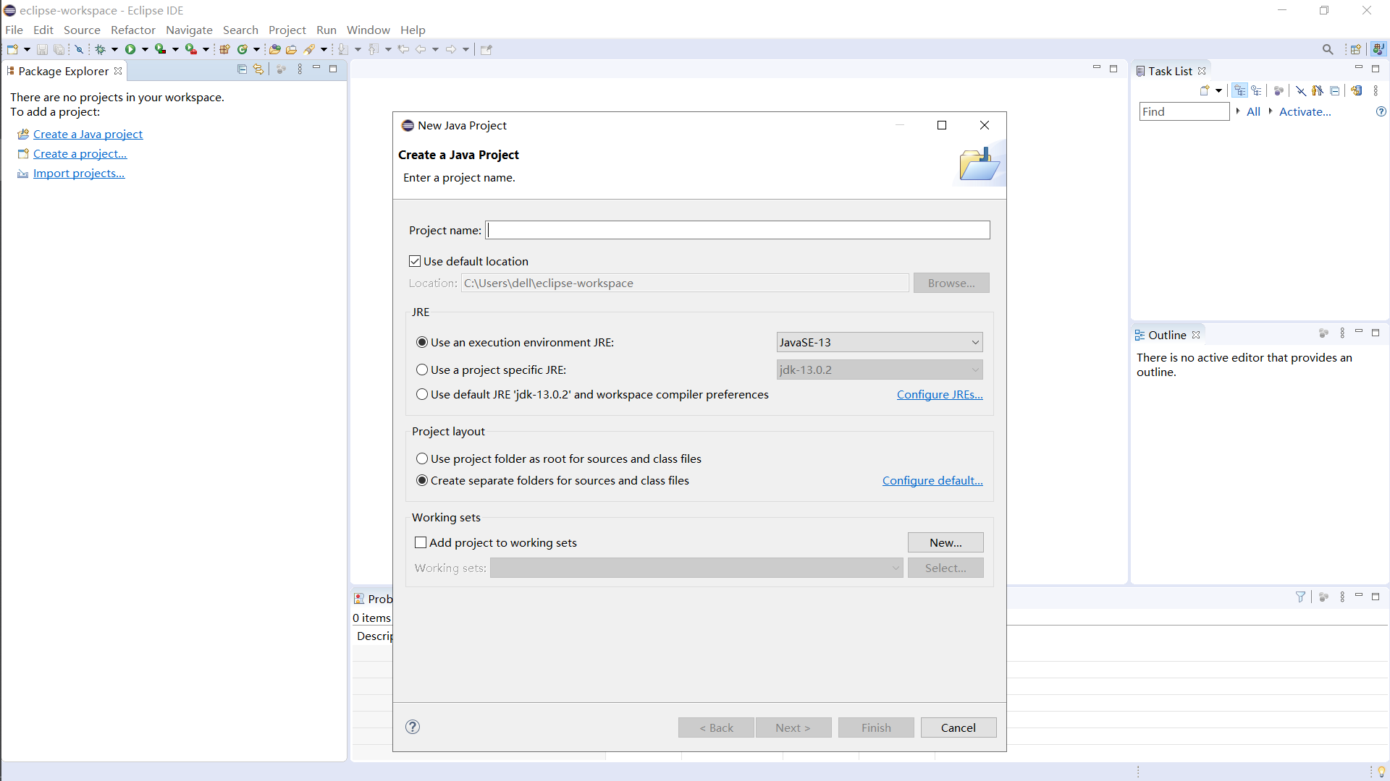
Task: Click the Synchronize Changed icon in Task List
Action: 1357,90
